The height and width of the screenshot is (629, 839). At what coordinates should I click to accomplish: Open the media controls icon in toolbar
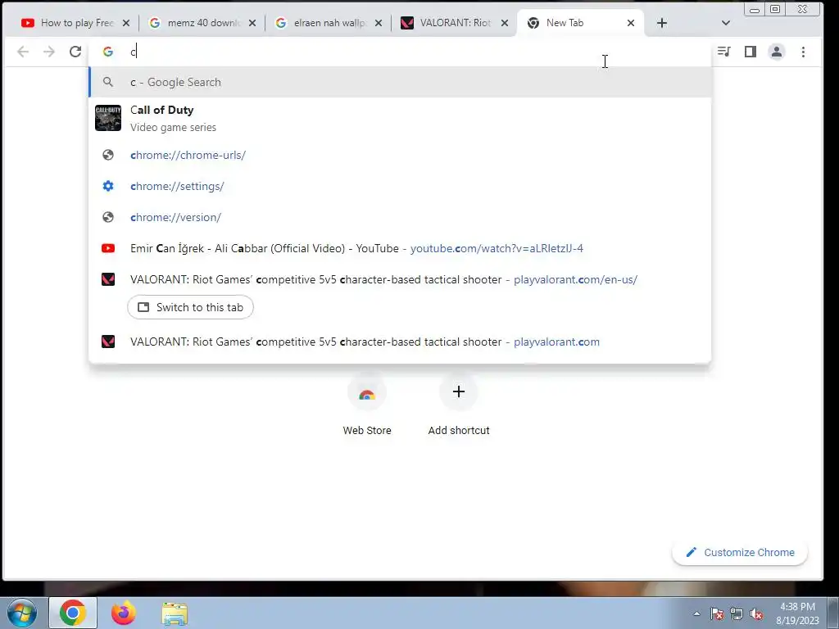(724, 52)
